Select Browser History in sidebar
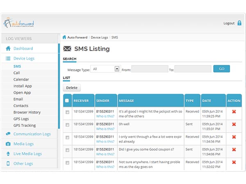This screenshot has width=246, height=184. coord(27,112)
